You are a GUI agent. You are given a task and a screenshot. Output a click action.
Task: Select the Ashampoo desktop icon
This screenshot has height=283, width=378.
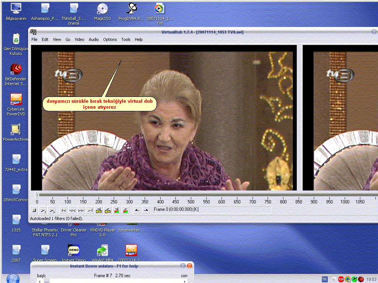click(x=45, y=11)
